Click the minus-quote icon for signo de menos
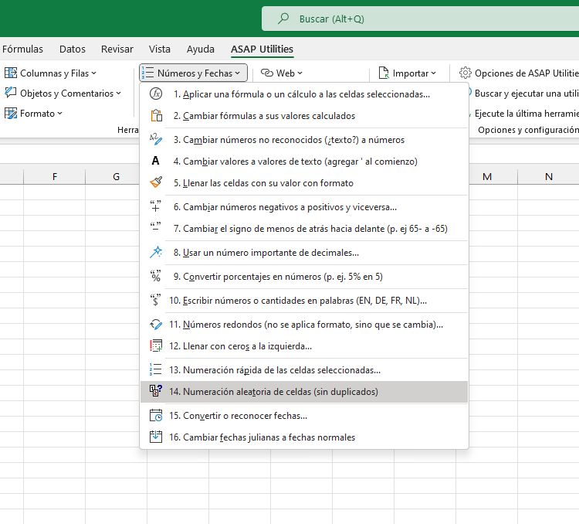The width and height of the screenshot is (579, 524). click(x=156, y=228)
